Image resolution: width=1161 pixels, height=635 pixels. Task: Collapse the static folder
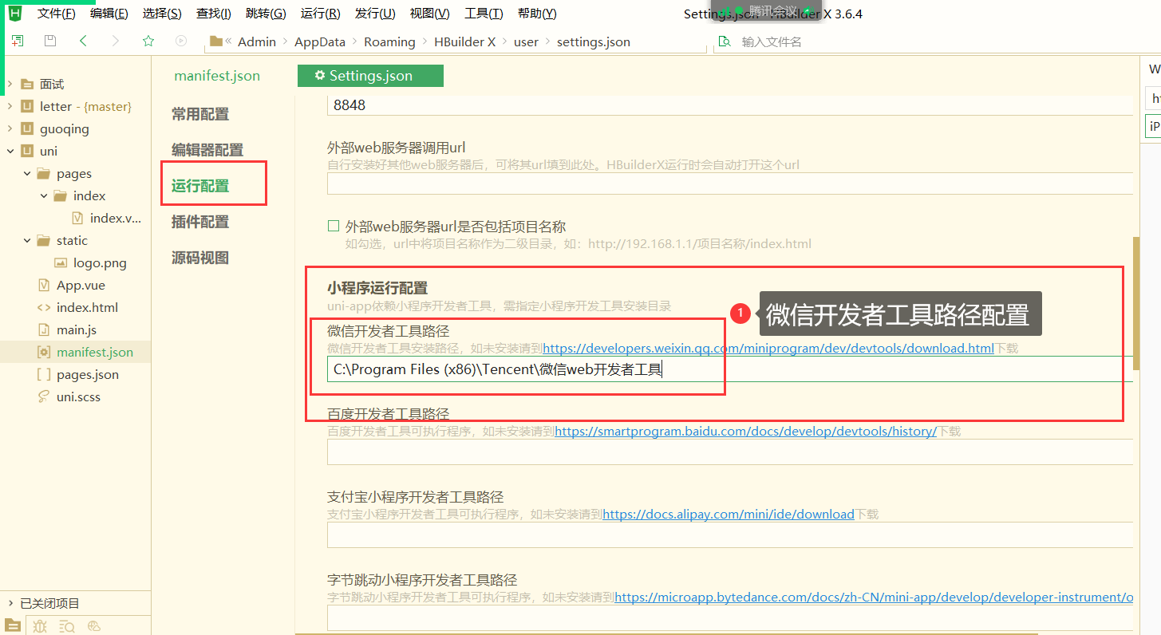[27, 240]
